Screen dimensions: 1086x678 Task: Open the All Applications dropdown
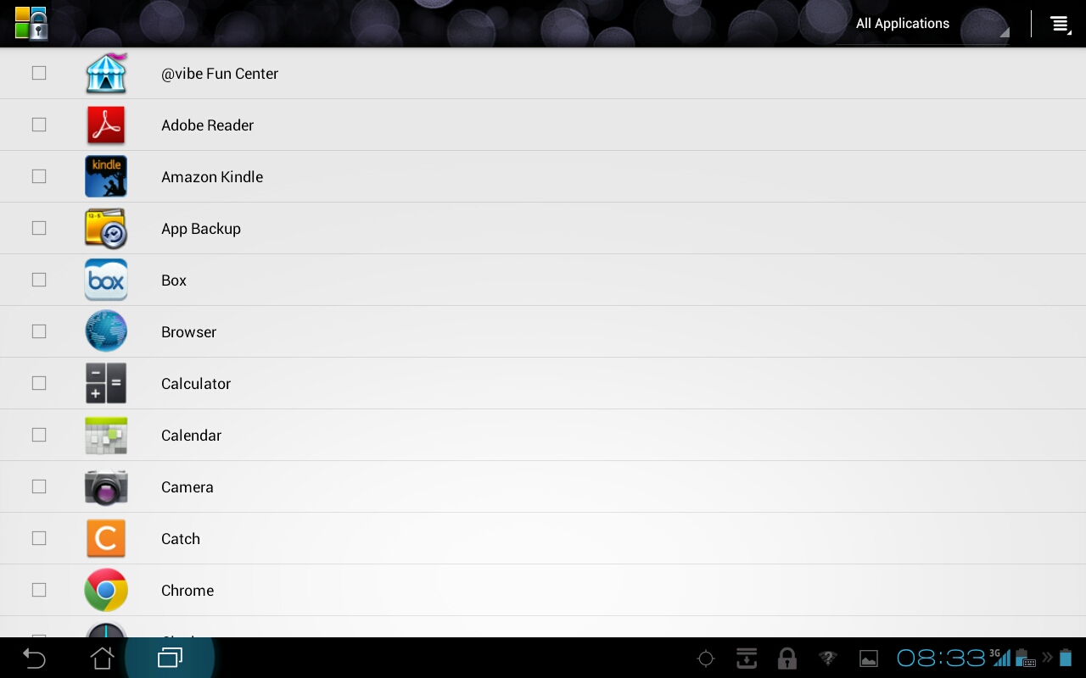point(923,24)
